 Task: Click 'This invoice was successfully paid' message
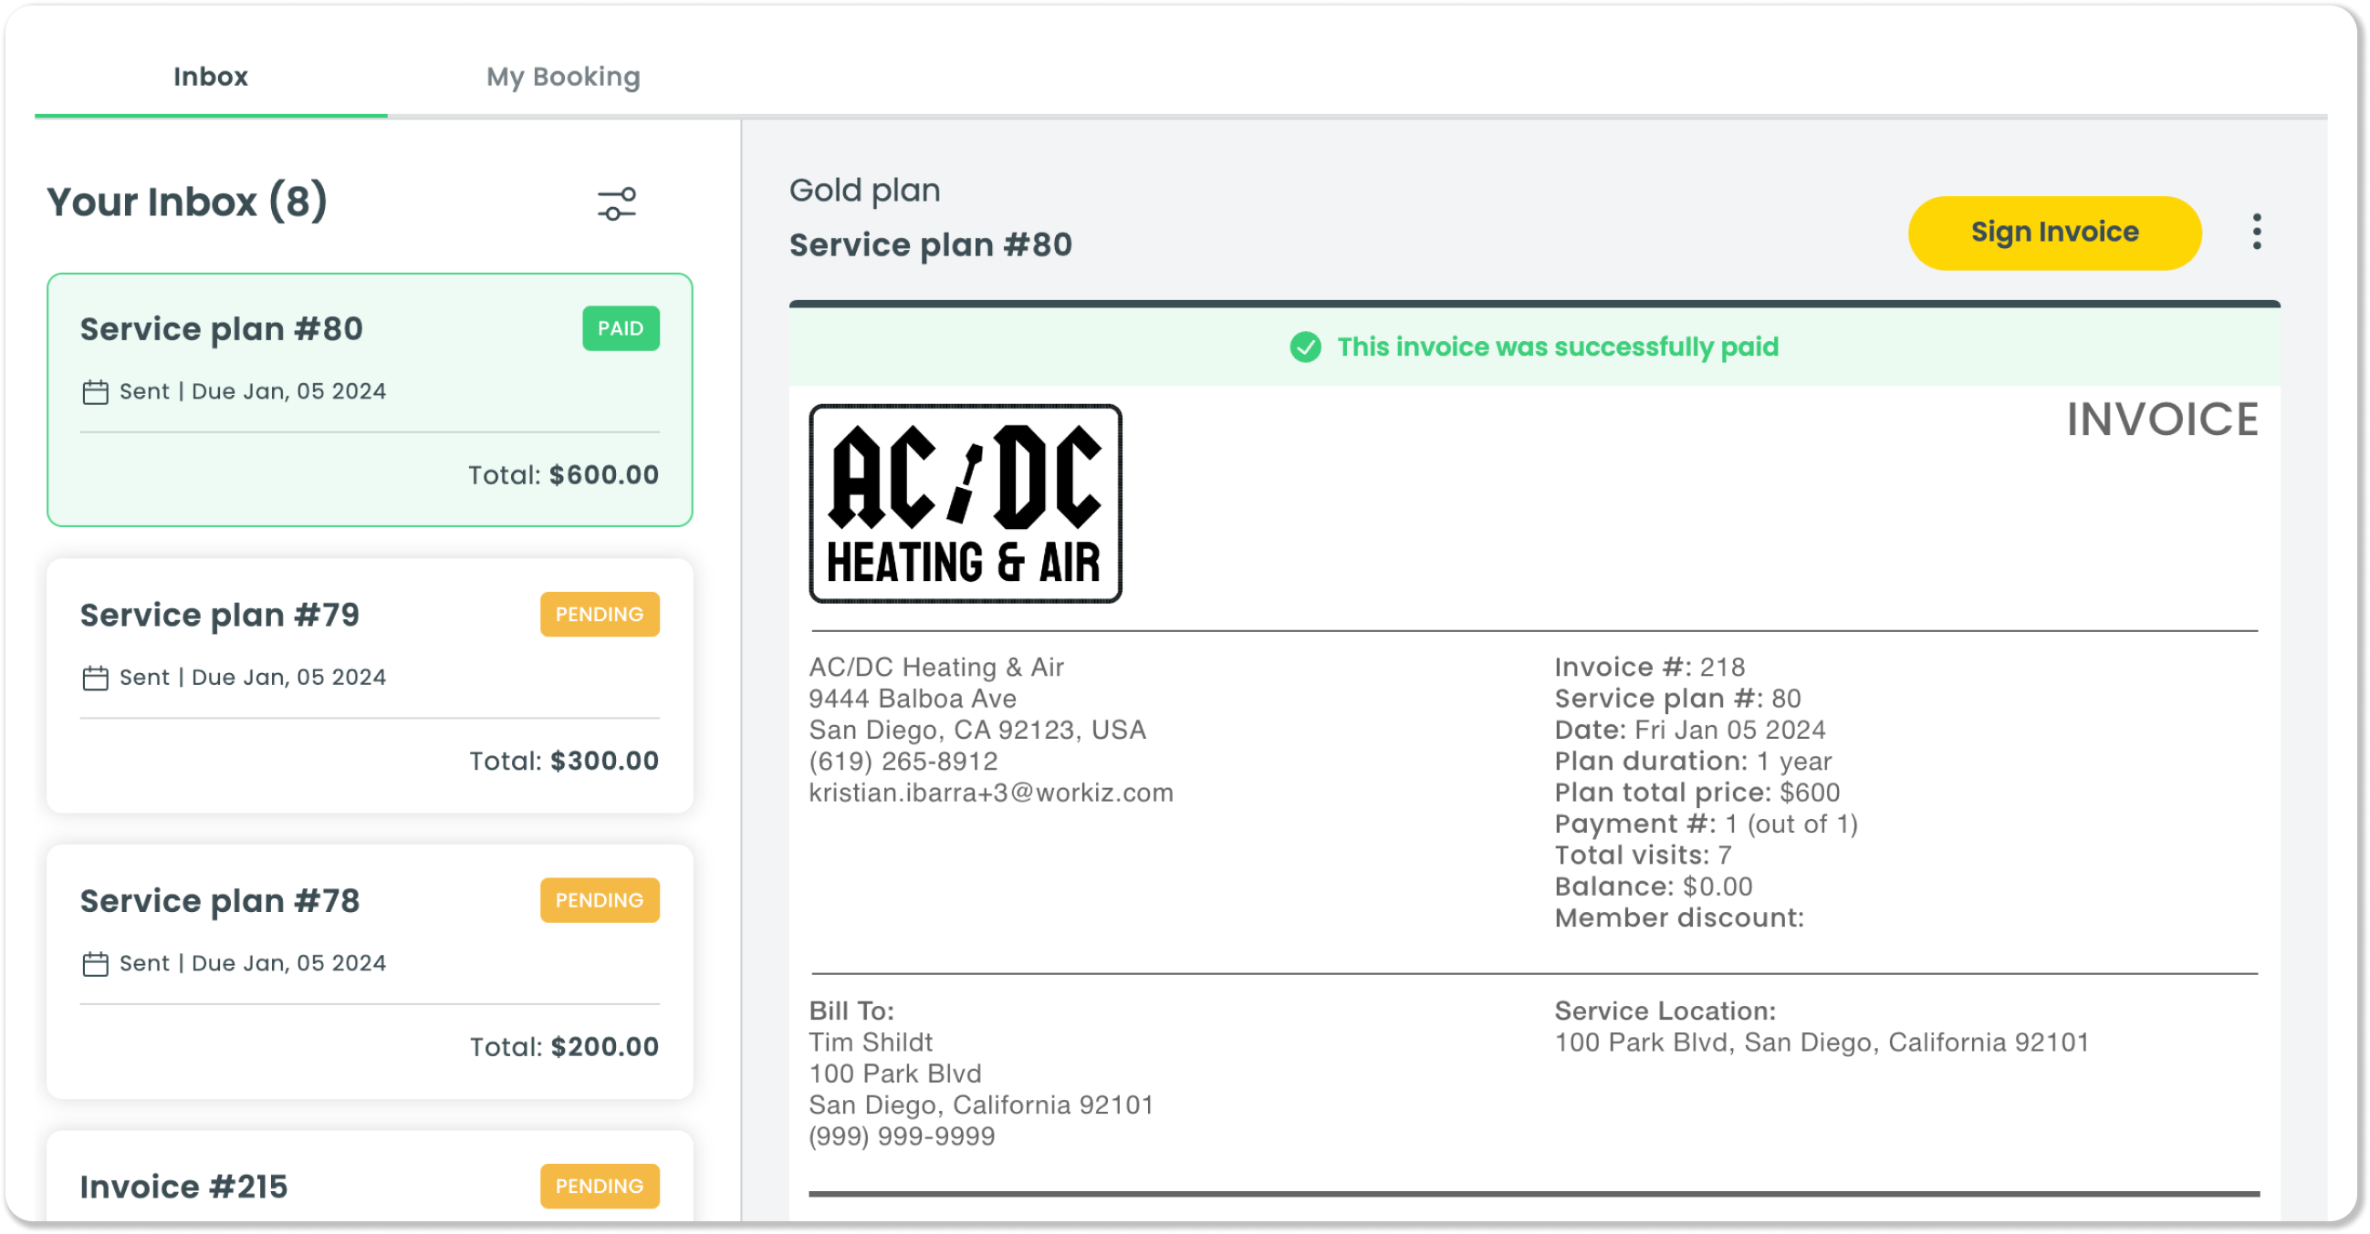[x=1558, y=347]
